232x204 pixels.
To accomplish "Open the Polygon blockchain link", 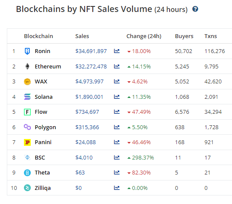I will click(45, 127).
